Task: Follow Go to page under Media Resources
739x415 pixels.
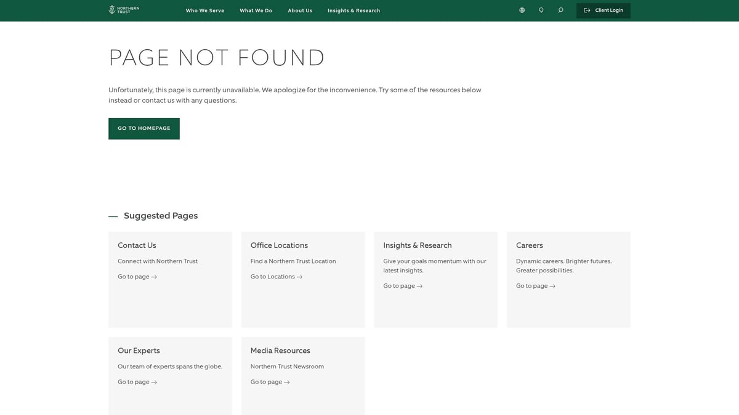Action: 270,382
